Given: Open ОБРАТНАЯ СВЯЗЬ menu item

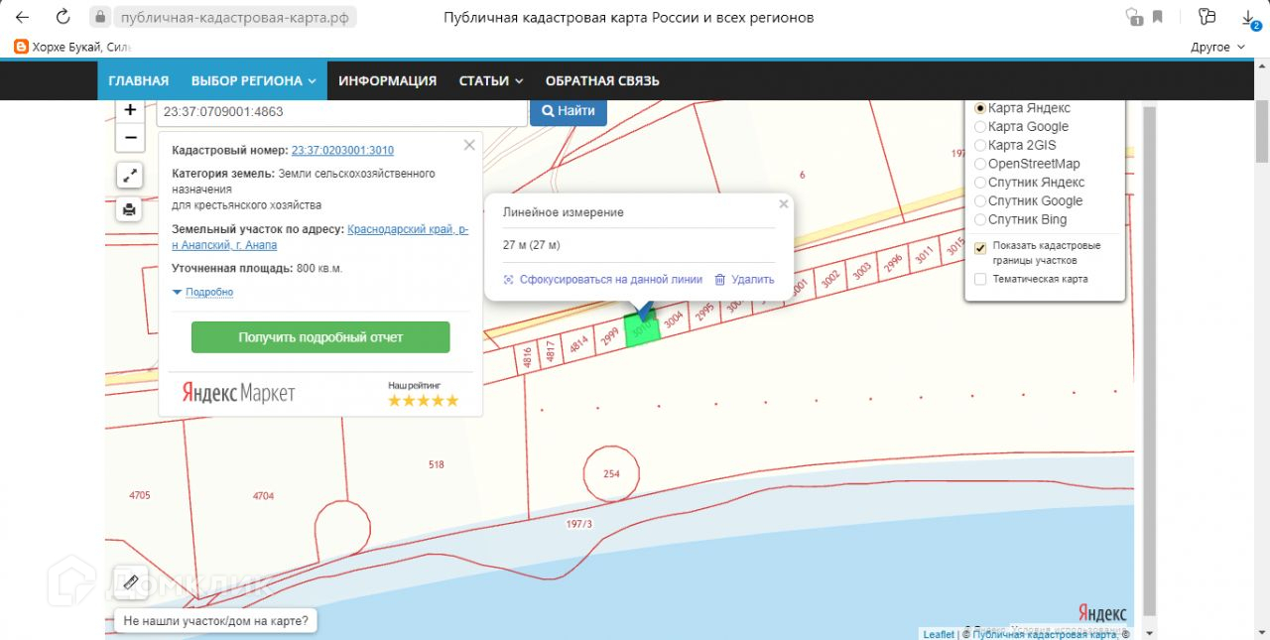Looking at the screenshot, I should point(602,80).
